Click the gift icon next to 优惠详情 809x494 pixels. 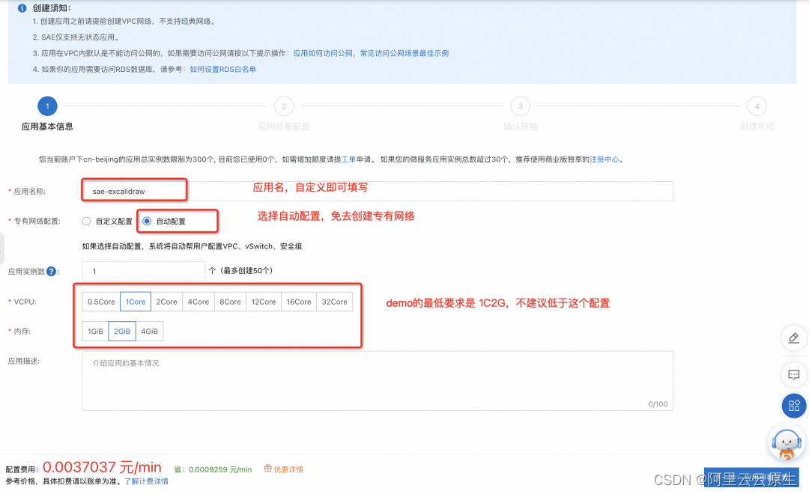[x=269, y=469]
